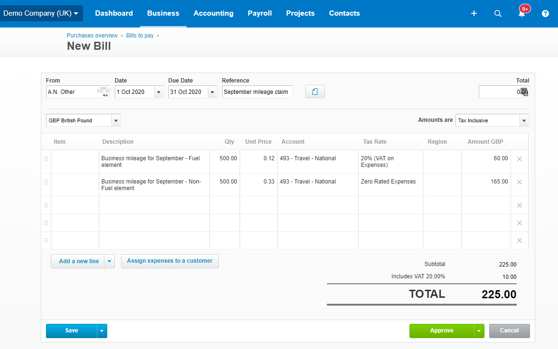
Task: Open the Demo Company (UK) organisation menu
Action: point(41,13)
